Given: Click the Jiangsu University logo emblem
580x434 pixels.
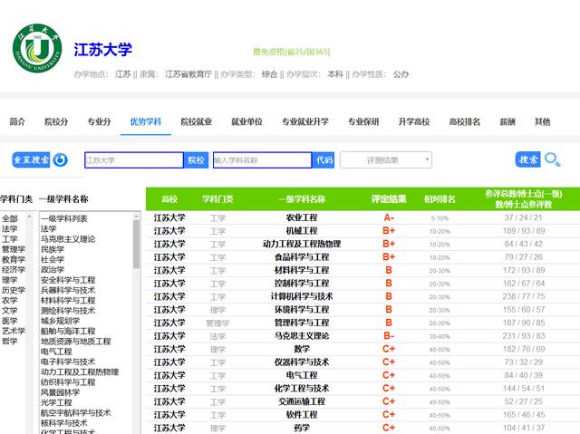Looking at the screenshot, I should [37, 48].
